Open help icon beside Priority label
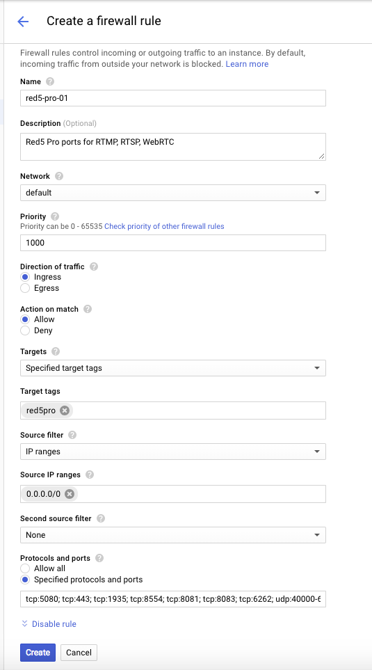 [55, 216]
